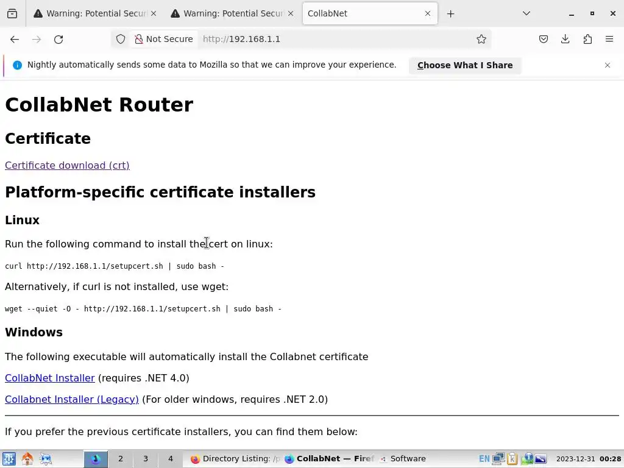Click the EN keyboard layout indicator
The height and width of the screenshot is (468, 624).
click(x=484, y=459)
